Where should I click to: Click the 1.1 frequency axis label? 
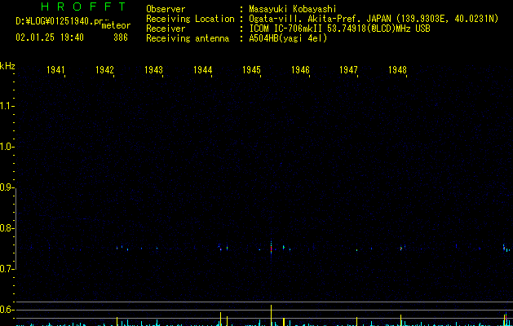[7, 106]
